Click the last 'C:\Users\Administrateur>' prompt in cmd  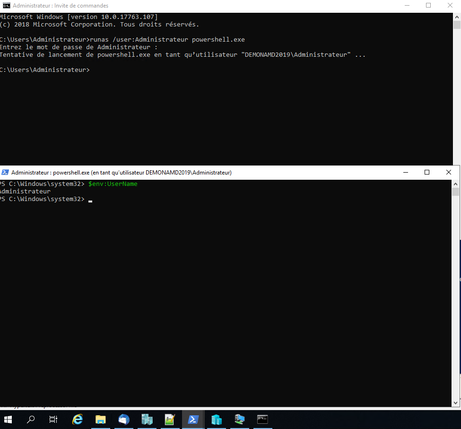45,70
